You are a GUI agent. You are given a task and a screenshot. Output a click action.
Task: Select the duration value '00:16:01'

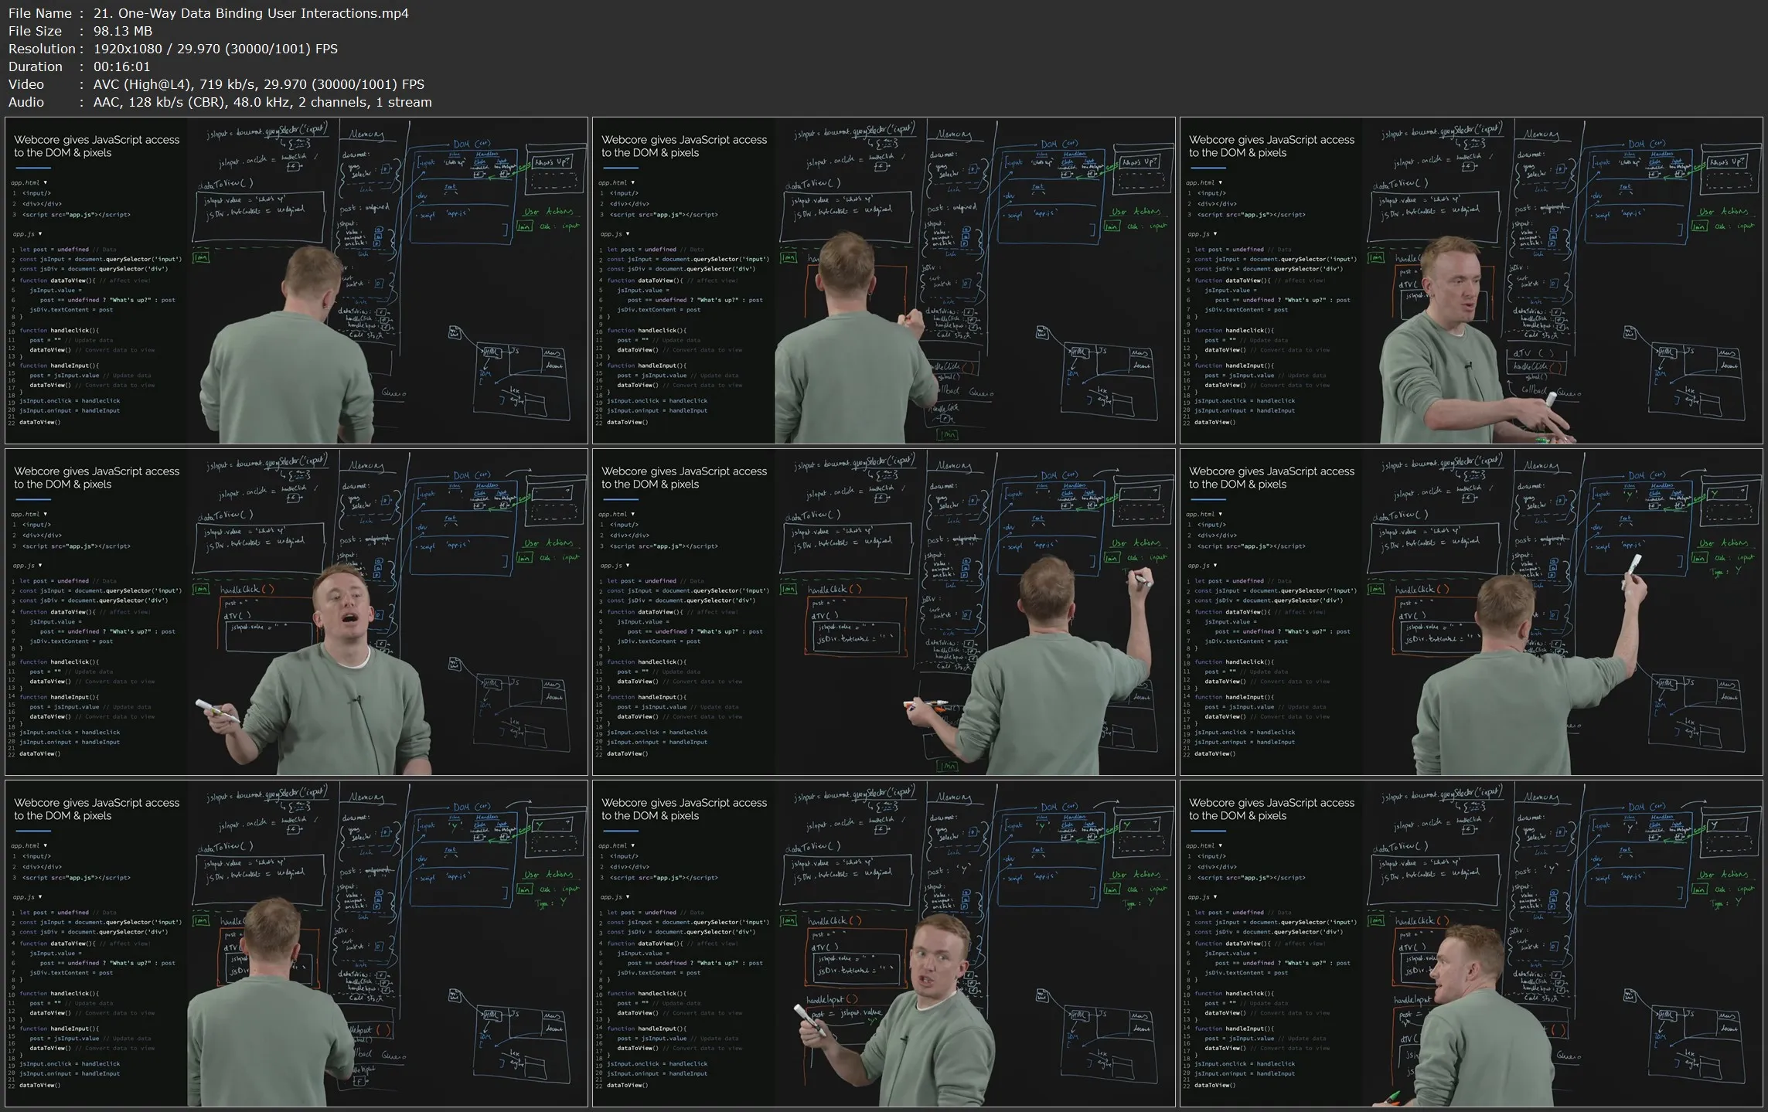point(121,66)
